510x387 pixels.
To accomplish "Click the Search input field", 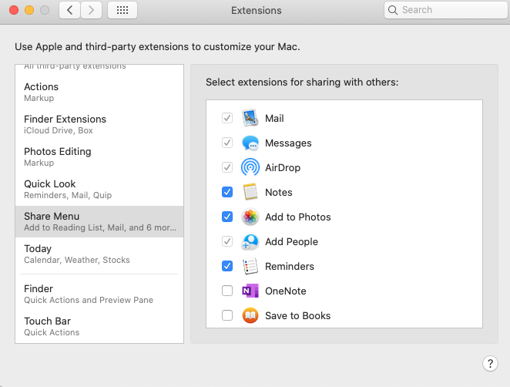I will 446,10.
